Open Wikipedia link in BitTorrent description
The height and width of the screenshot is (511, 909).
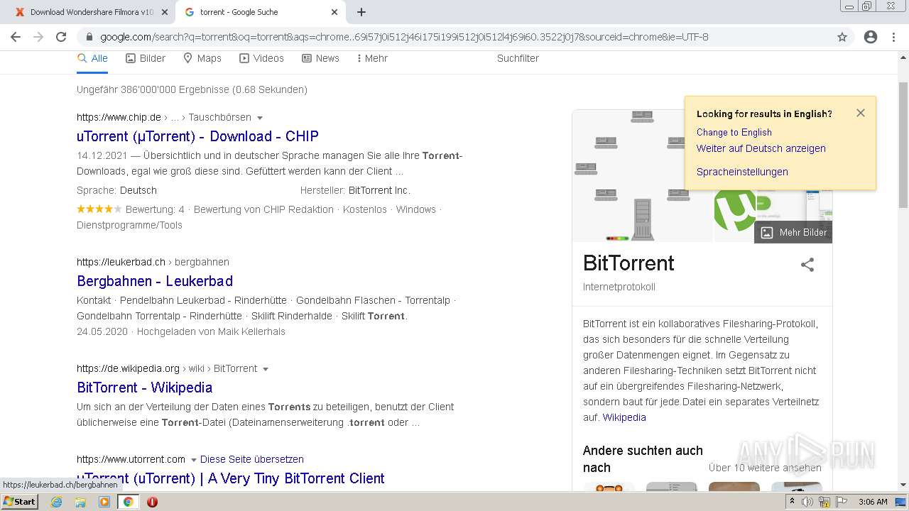click(x=624, y=417)
